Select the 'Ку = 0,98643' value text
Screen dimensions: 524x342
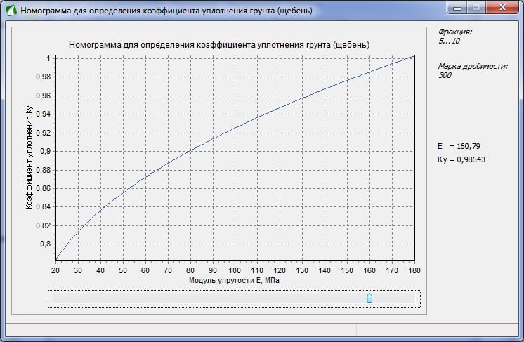click(461, 159)
